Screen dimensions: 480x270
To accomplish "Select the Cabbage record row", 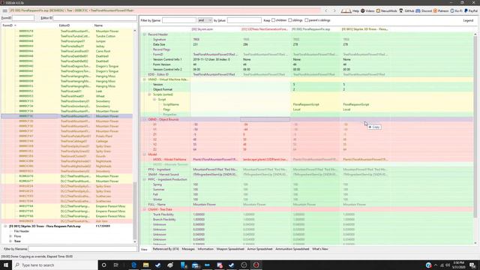I will (67, 141).
